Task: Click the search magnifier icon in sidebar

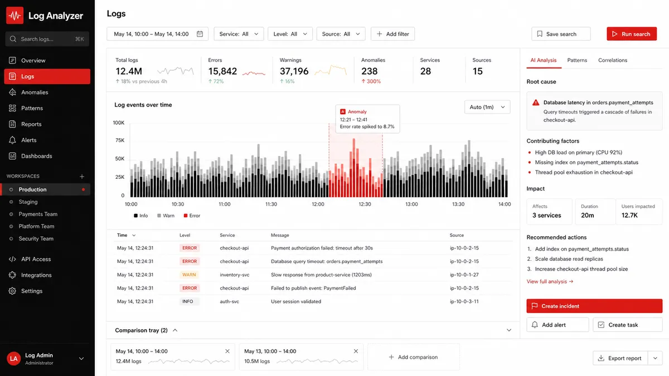Action: (x=13, y=39)
